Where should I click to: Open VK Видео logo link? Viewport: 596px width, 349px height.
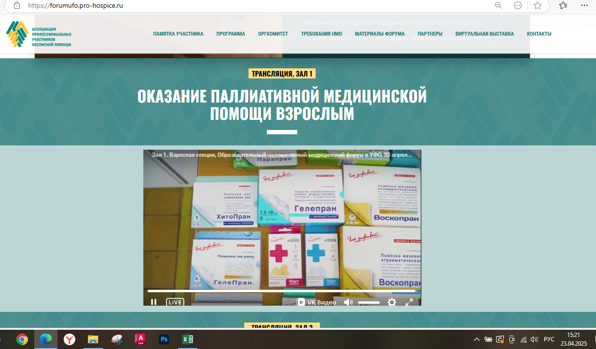click(317, 302)
